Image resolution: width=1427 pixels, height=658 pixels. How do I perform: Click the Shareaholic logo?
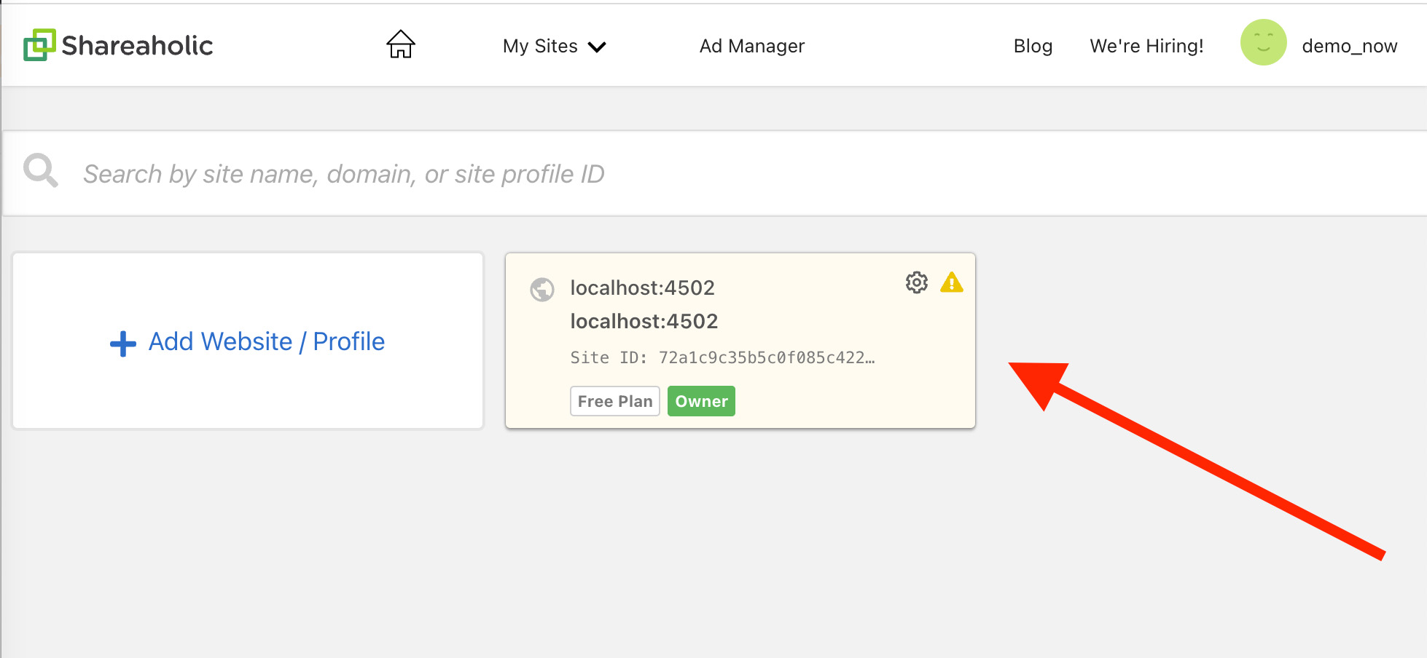(x=118, y=45)
